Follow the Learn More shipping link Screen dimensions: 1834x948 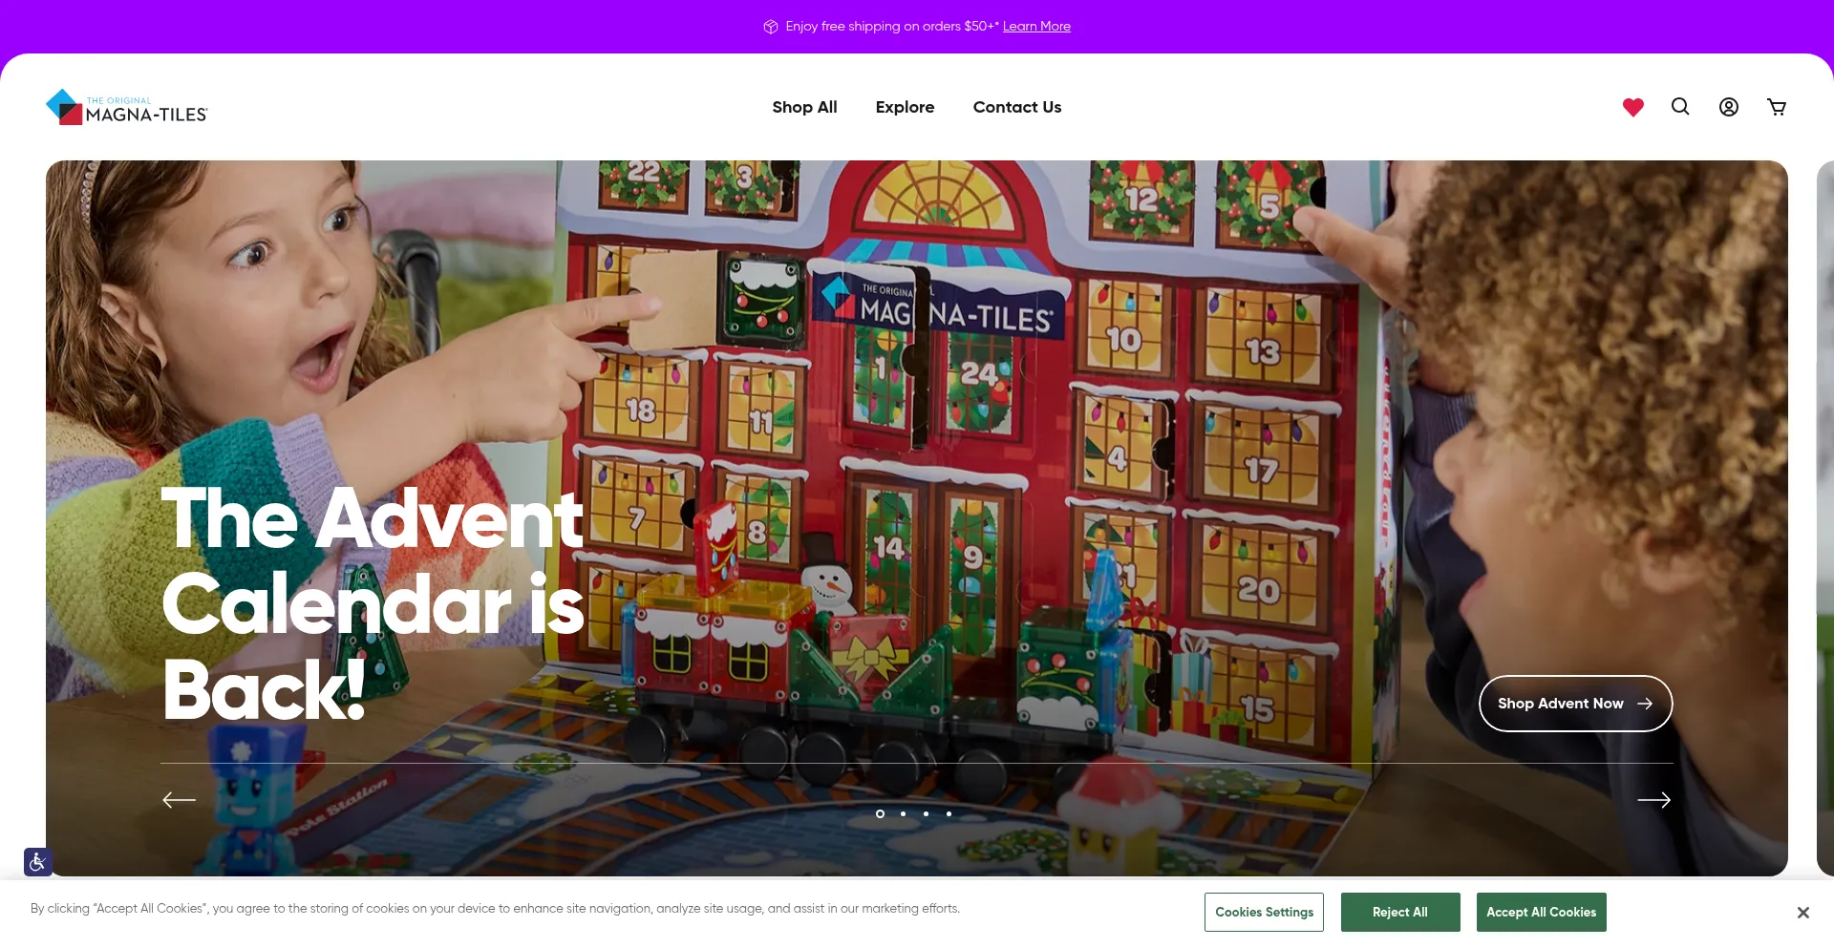1036,27
